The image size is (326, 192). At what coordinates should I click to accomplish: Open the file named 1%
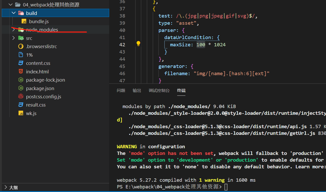(29, 55)
